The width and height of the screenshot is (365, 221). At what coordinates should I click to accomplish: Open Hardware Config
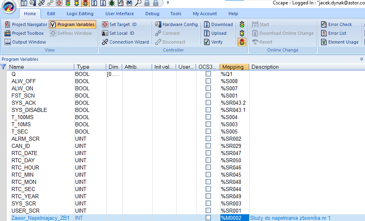[176, 24]
